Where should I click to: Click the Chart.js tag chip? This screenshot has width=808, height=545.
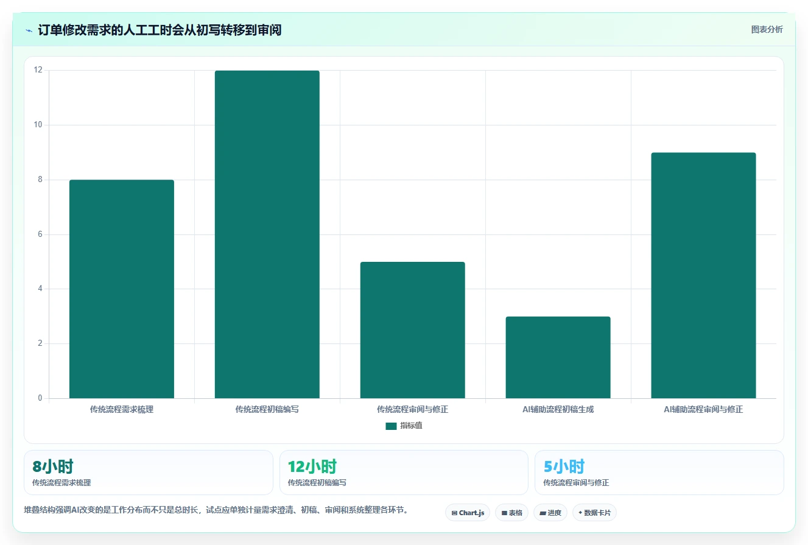click(x=468, y=513)
